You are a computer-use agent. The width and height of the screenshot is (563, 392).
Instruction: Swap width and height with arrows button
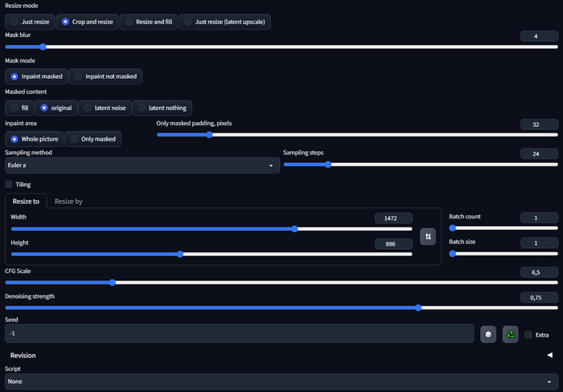(x=428, y=236)
